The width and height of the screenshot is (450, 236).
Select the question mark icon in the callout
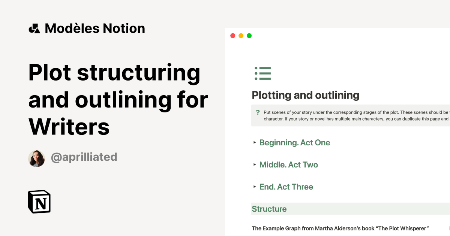click(x=258, y=112)
